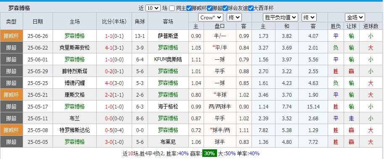Uncheck the 挪威杯 filter checkbox
384x159 pixels.
click(x=189, y=8)
